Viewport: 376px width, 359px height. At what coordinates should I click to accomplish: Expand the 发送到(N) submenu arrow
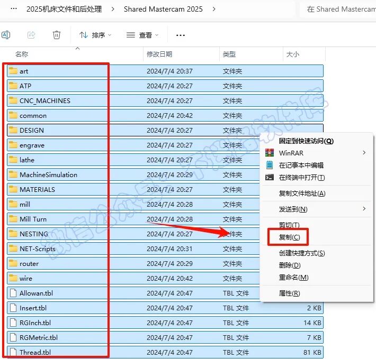tap(364, 209)
